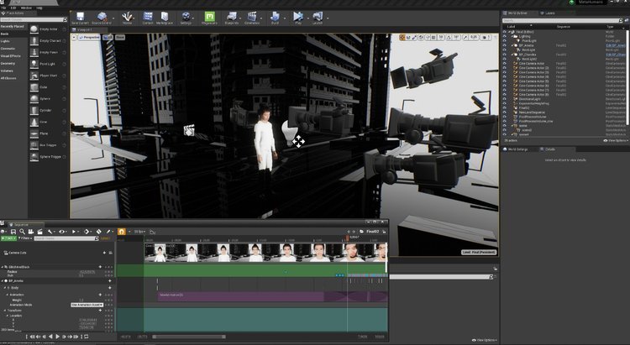The width and height of the screenshot is (630, 345).
Task: Launch the green Megascans icon
Action: pyautogui.click(x=209, y=16)
